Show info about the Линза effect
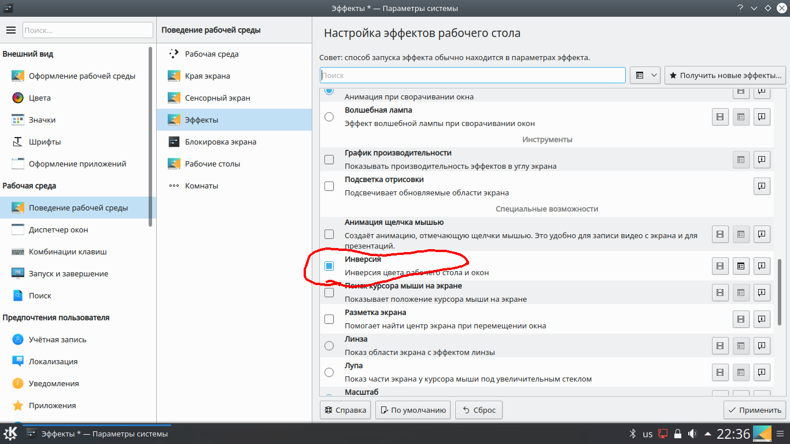Image resolution: width=790 pixels, height=444 pixels. [762, 346]
